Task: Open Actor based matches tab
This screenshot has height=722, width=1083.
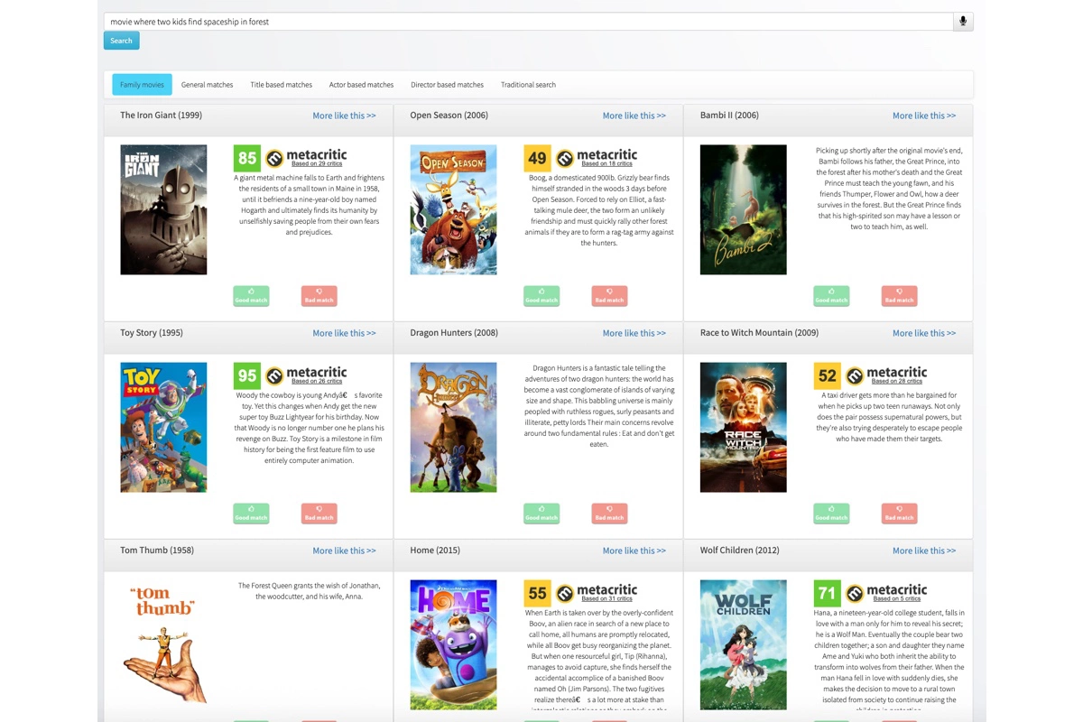Action: point(361,85)
